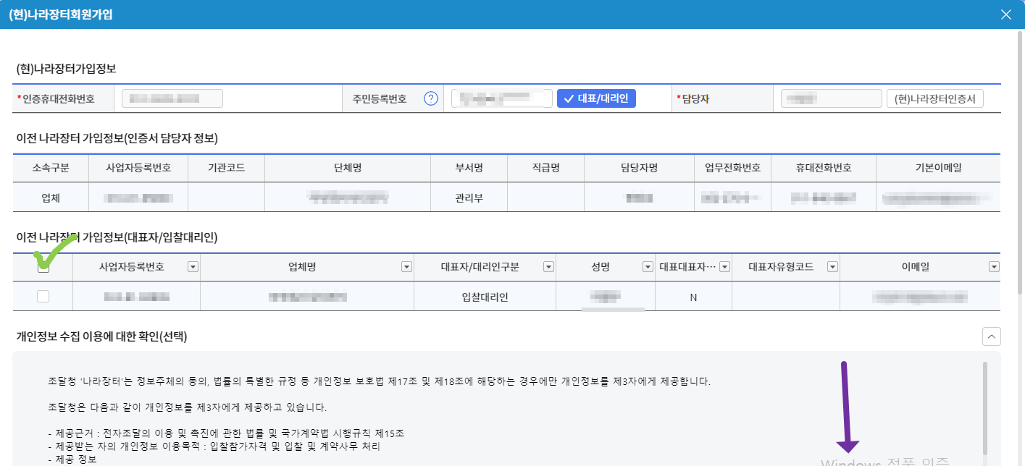Close the (현)나라장터회원가입 dialog
This screenshot has width=1025, height=466.
(x=1005, y=14)
